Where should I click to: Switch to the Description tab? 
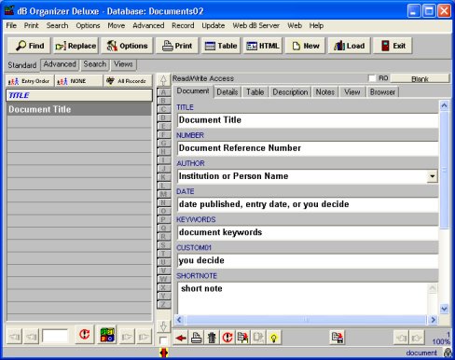point(290,92)
